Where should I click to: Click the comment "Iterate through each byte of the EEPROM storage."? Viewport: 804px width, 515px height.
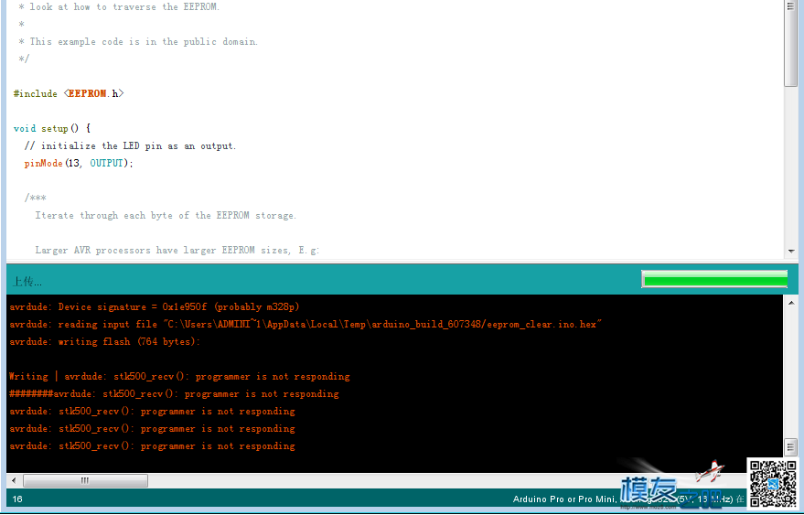[166, 216]
